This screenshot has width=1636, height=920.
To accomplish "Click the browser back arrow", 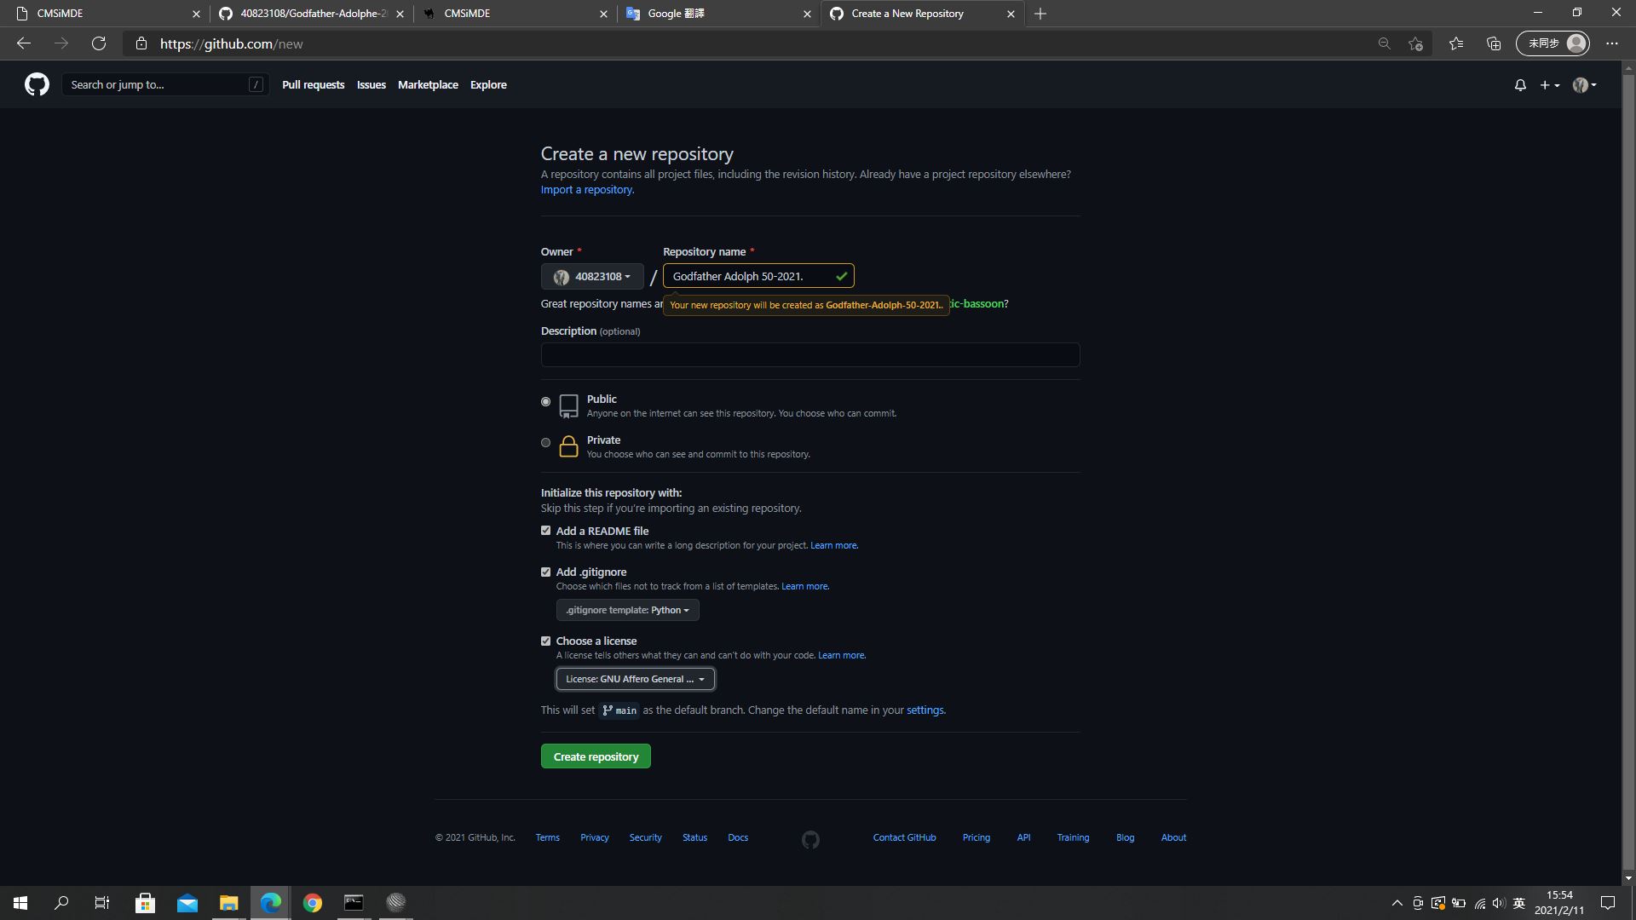I will pyautogui.click(x=24, y=43).
